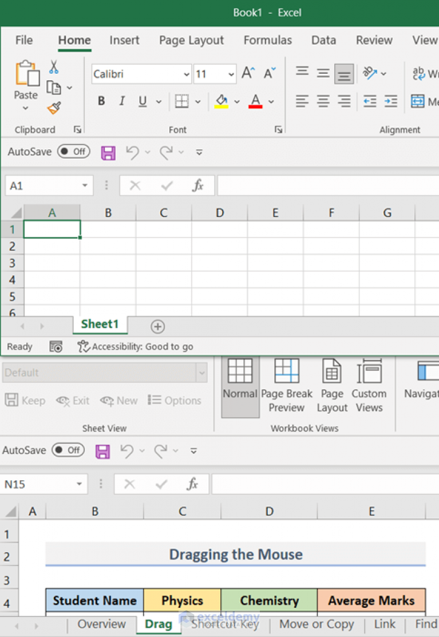
Task: Click Align Right icon
Action: tap(344, 101)
